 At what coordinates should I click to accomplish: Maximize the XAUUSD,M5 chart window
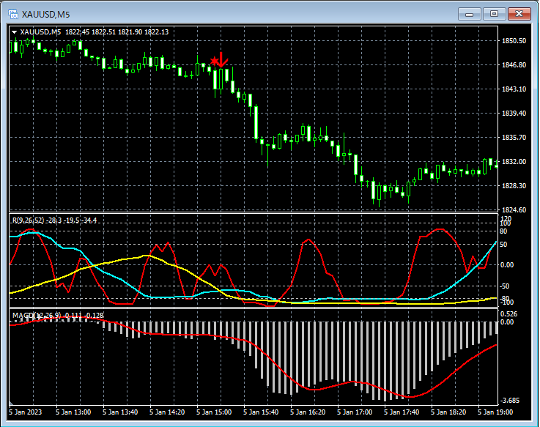tap(495, 13)
